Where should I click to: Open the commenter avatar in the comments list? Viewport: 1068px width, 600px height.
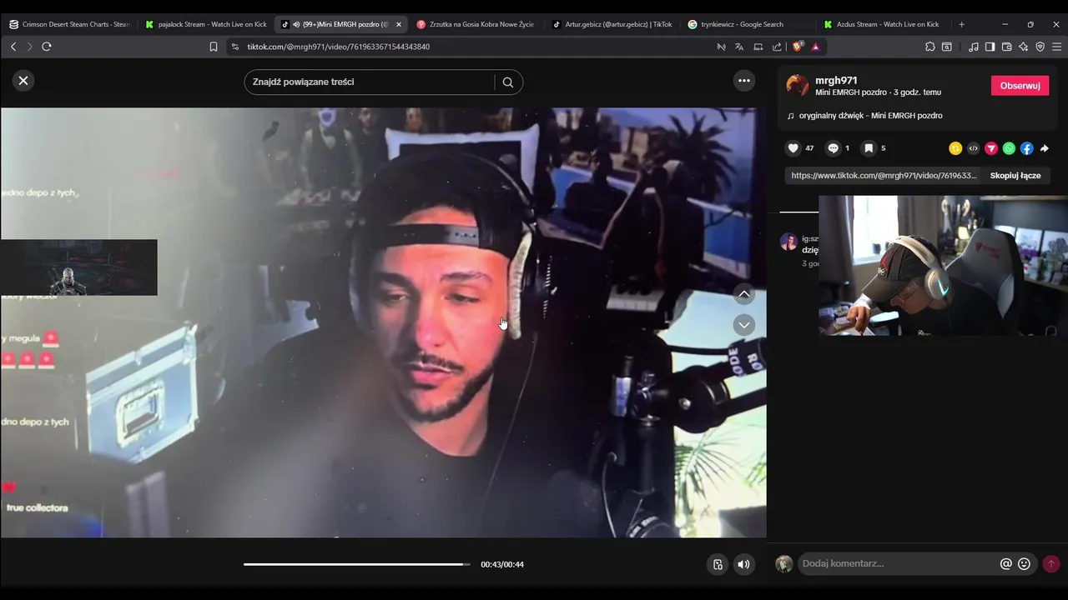[x=788, y=242]
